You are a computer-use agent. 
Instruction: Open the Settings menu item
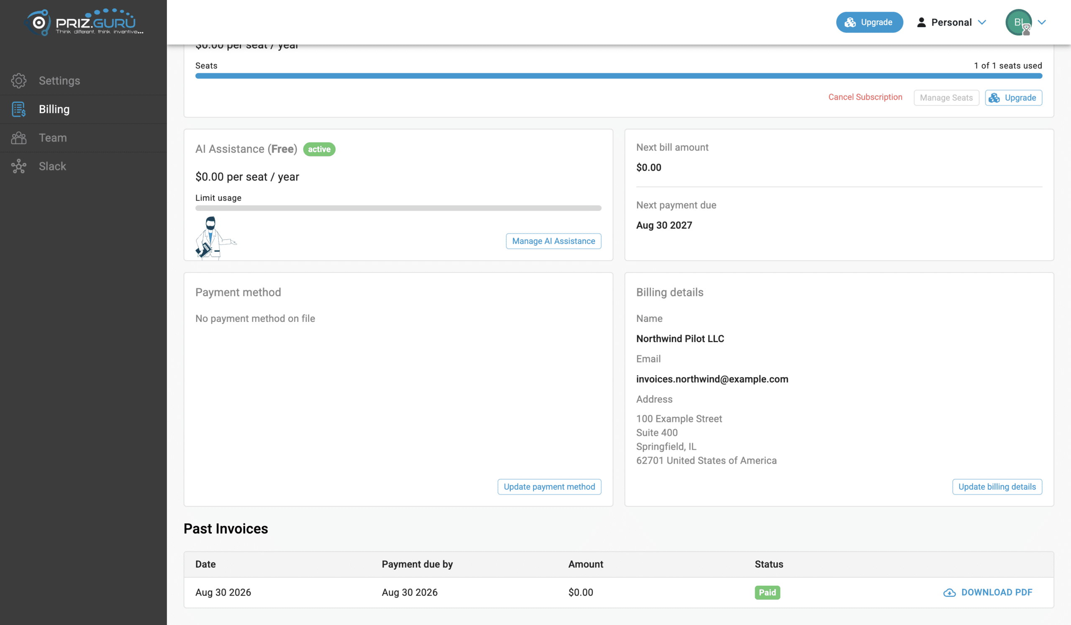pos(83,80)
